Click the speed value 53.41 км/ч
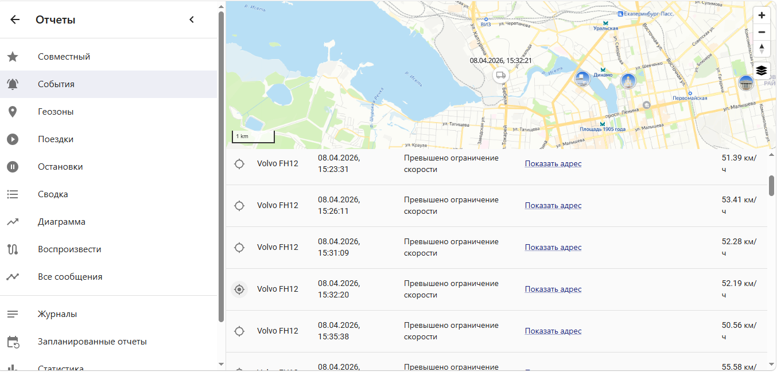 point(739,206)
